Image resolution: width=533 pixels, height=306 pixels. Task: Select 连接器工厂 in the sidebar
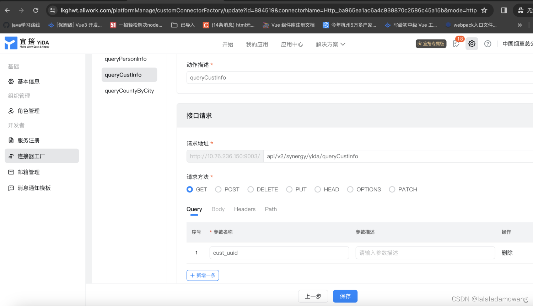[x=42, y=156]
